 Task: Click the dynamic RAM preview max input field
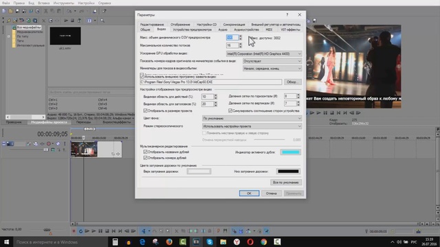click(x=232, y=38)
